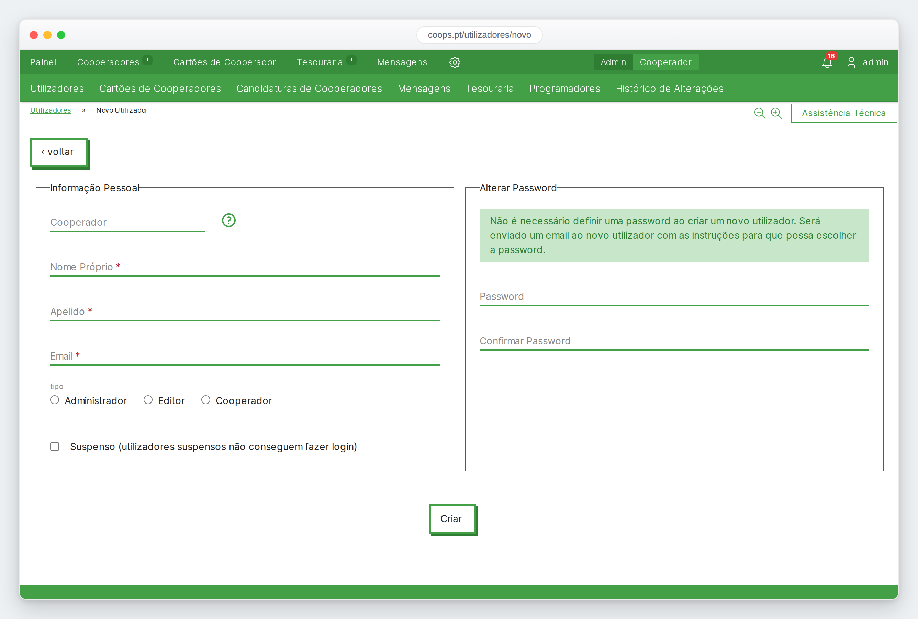Click the alert badge next to Tesouraria
Viewport: 918px width, 619px height.
[351, 60]
